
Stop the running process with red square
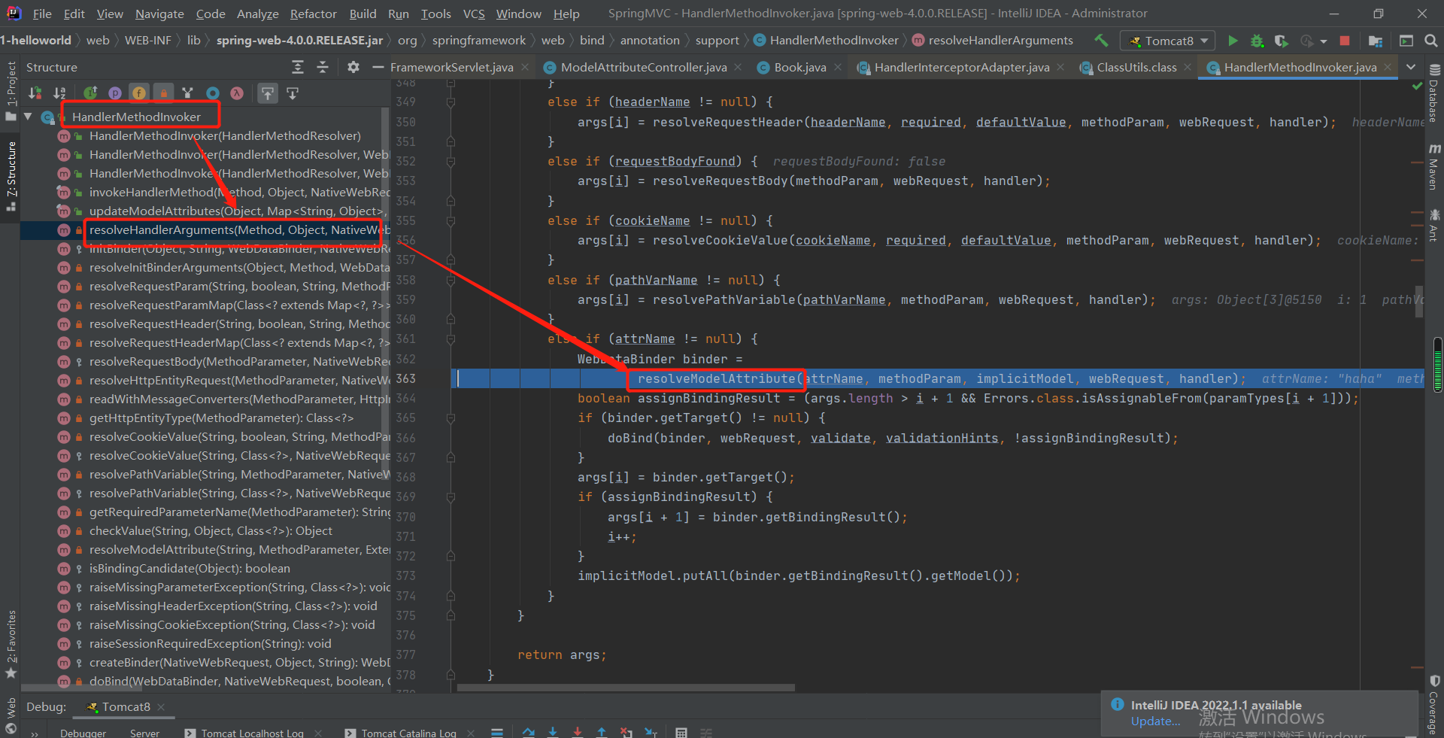(x=1345, y=41)
